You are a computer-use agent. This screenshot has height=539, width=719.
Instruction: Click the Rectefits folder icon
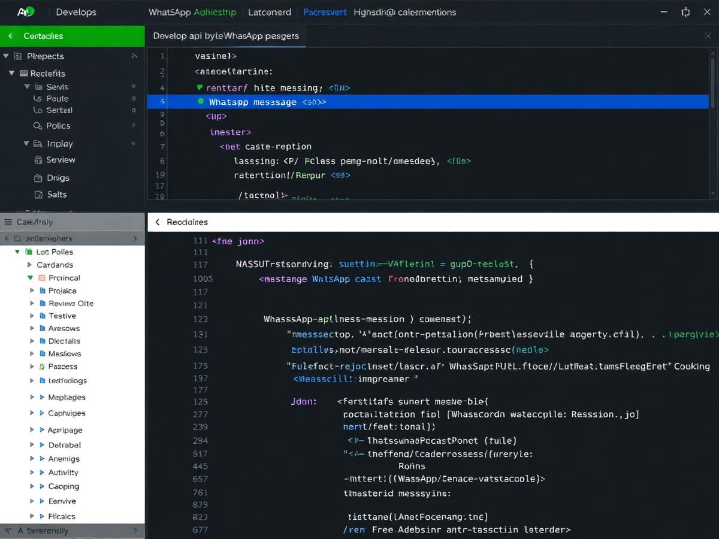pos(25,73)
